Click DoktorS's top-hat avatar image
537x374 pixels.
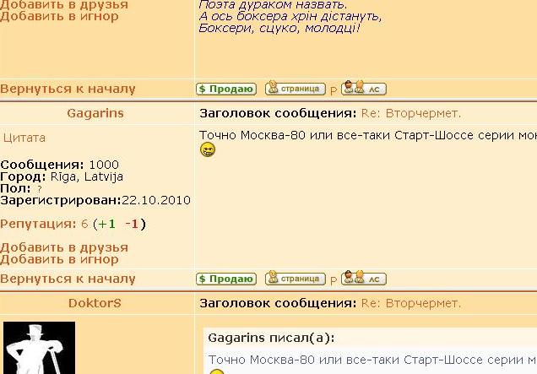(40, 348)
